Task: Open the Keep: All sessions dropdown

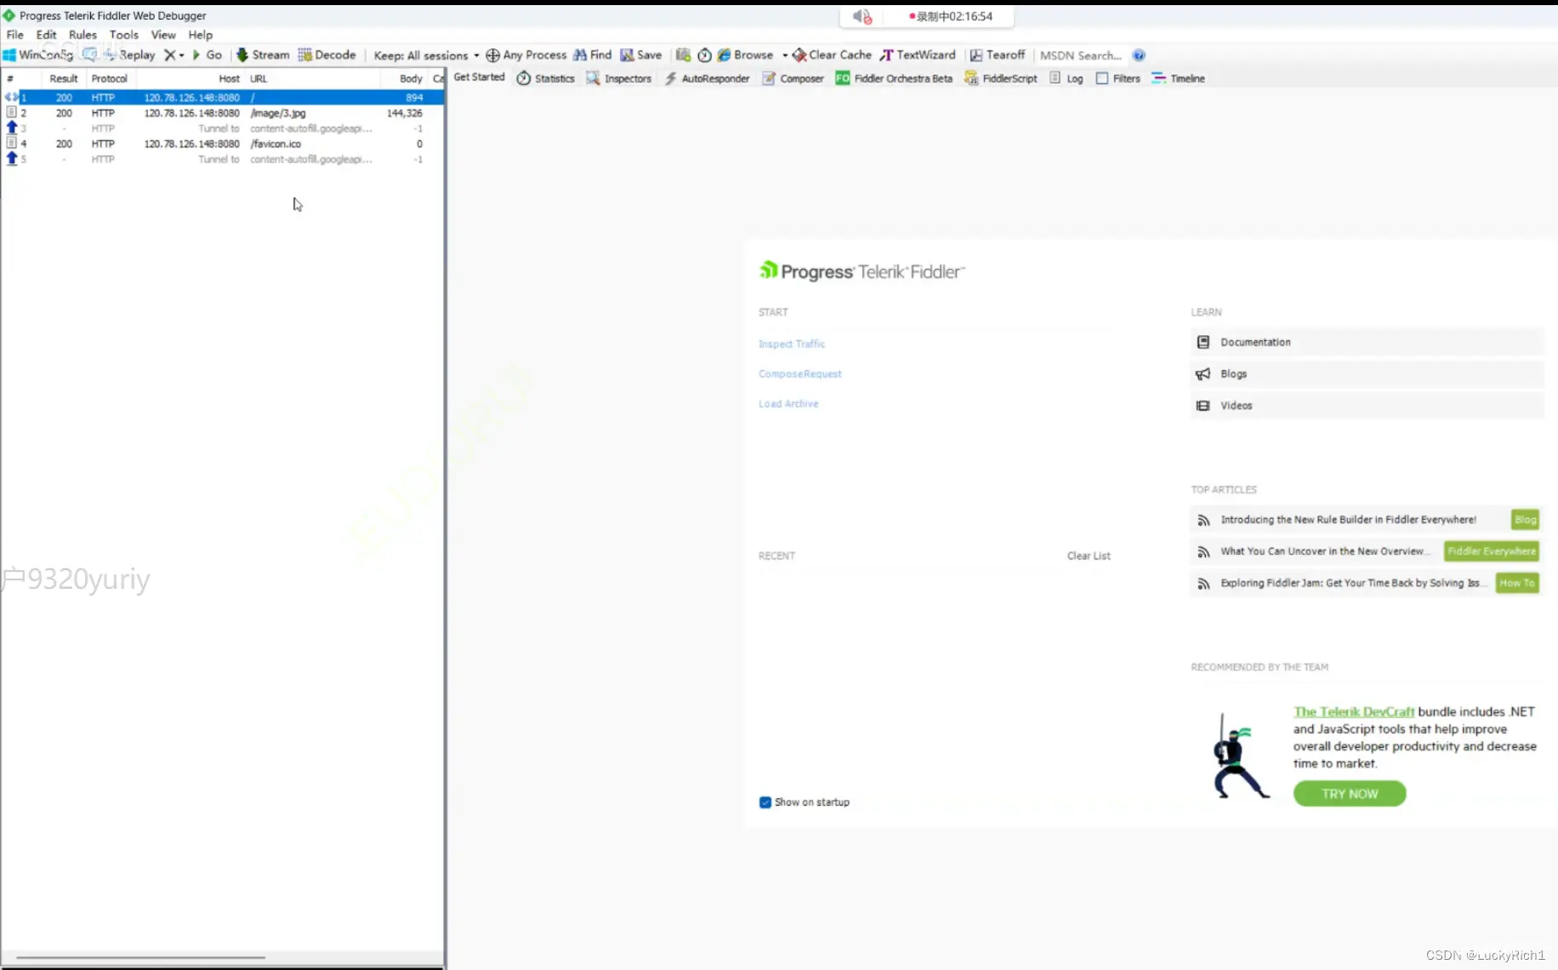Action: [x=426, y=55]
